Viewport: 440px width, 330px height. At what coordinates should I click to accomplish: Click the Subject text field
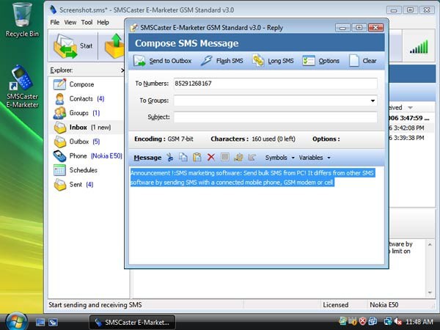(275, 117)
